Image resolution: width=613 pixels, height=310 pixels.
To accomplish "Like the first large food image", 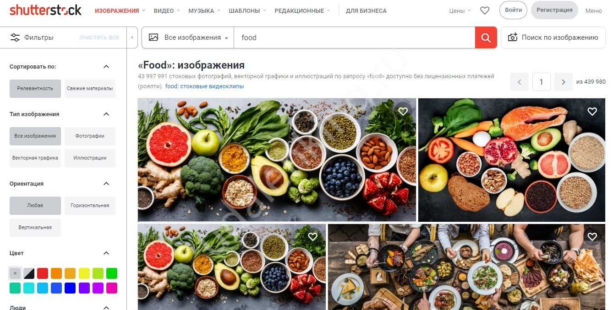I will point(403,111).
